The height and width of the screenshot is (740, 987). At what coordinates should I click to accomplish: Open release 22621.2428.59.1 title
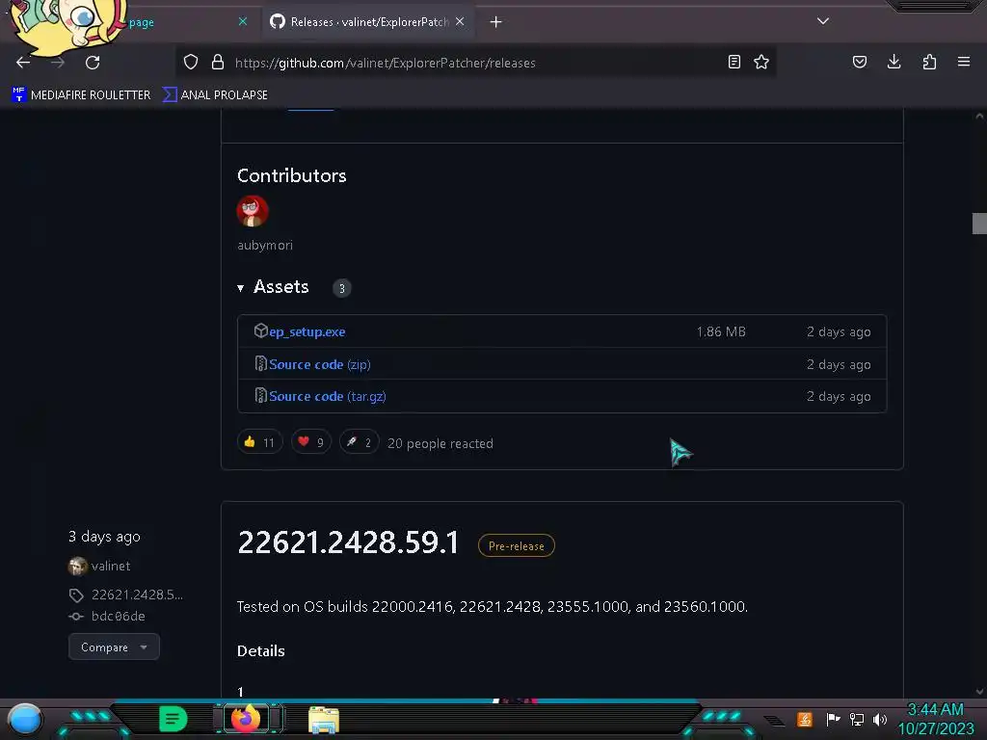coord(348,542)
